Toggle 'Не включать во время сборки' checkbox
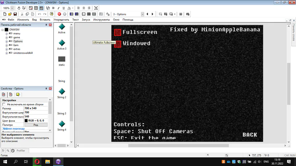Screen dimensions: 296x166 (4, 104)
